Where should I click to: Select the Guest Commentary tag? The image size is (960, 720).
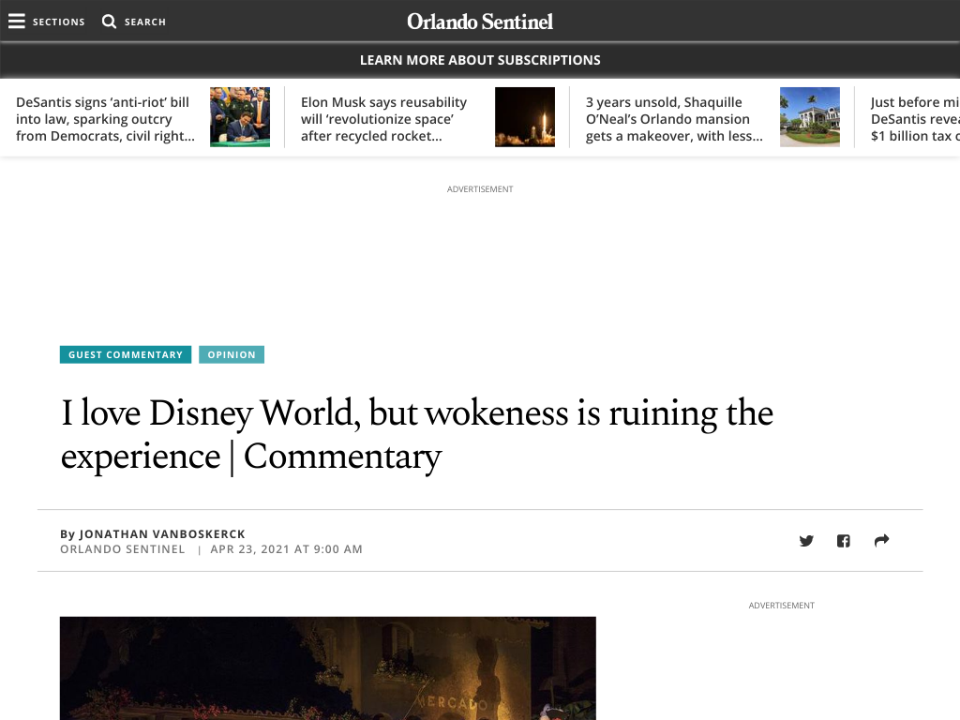126,354
